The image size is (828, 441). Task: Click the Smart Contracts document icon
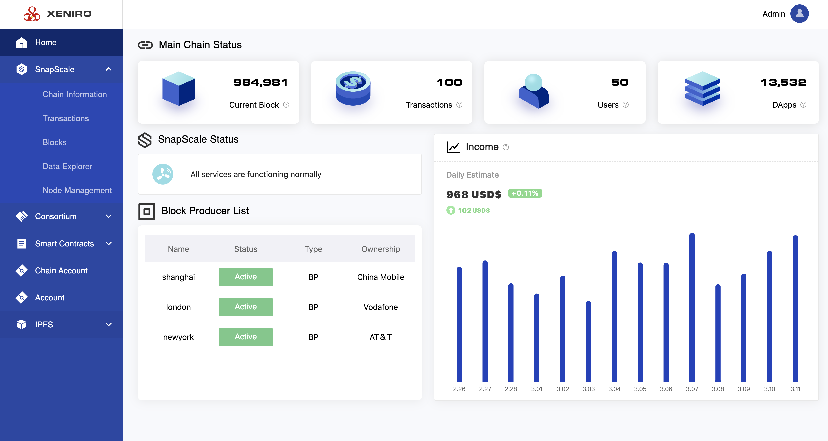(22, 244)
